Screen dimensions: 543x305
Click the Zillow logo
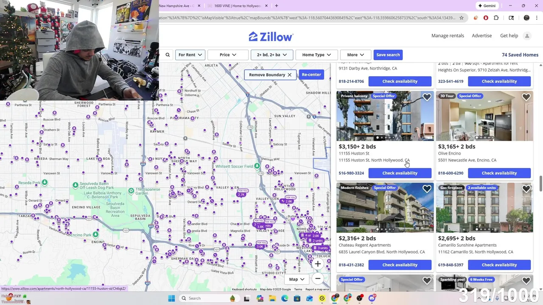pos(271,36)
